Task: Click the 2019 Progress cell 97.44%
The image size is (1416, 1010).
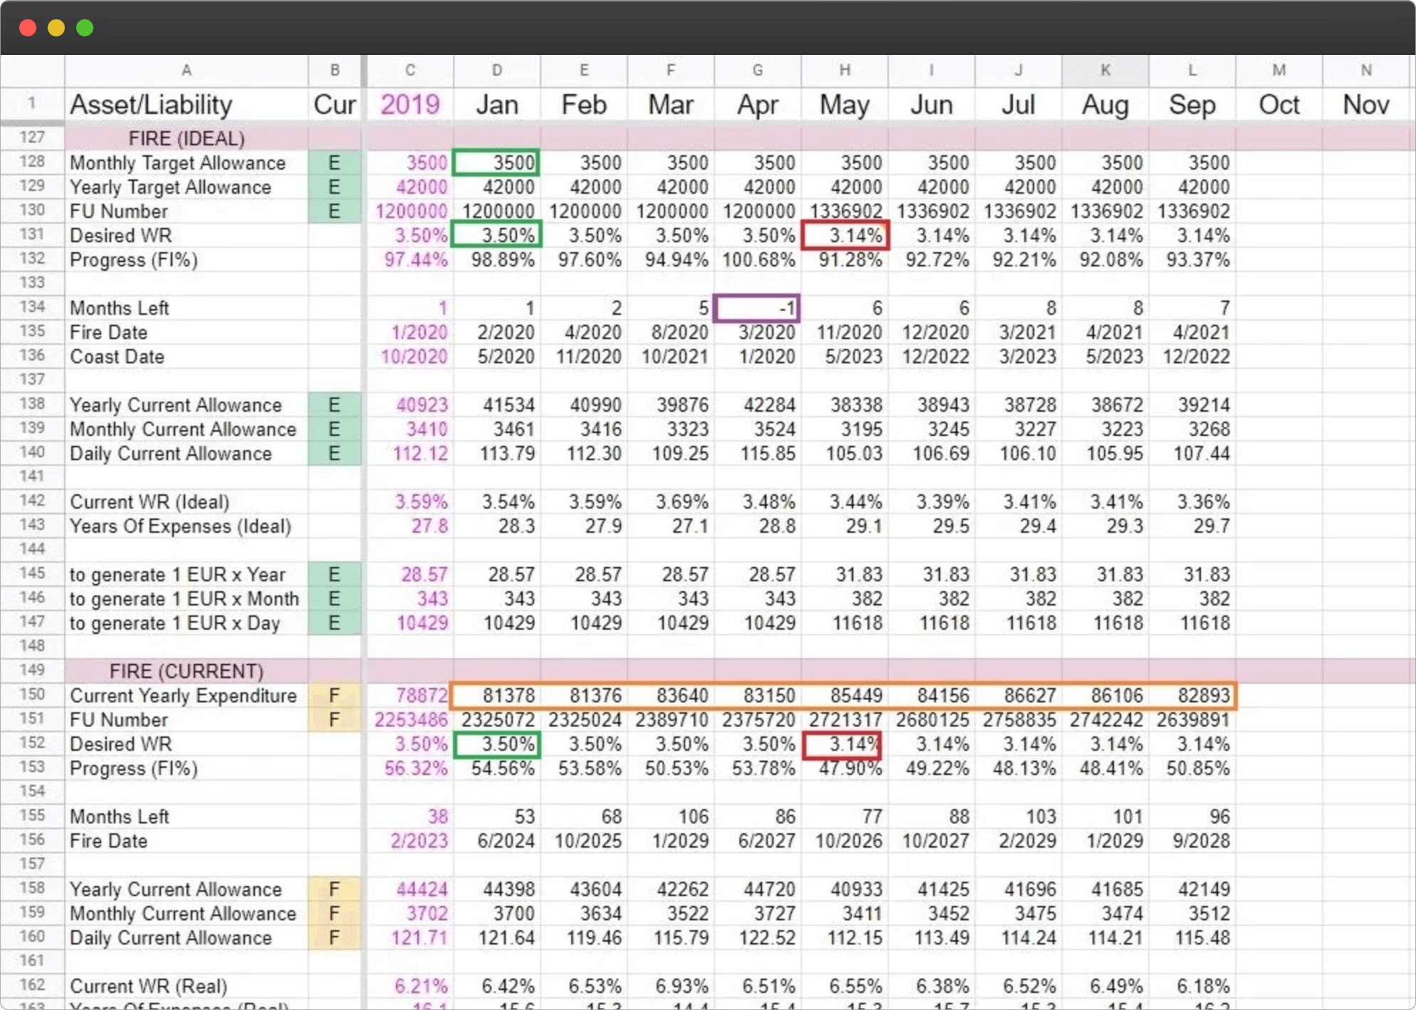Action: click(410, 259)
